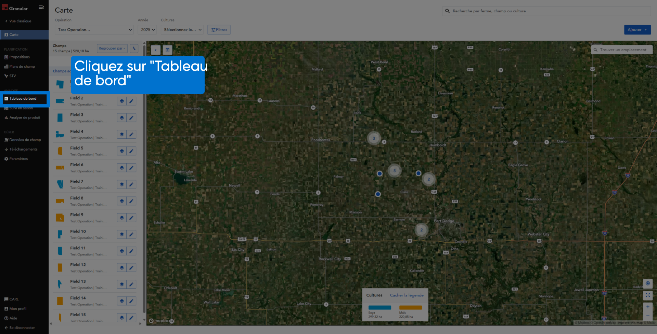Toggle the field list sort order
Viewport: 657px width, 334px height.
[134, 48]
